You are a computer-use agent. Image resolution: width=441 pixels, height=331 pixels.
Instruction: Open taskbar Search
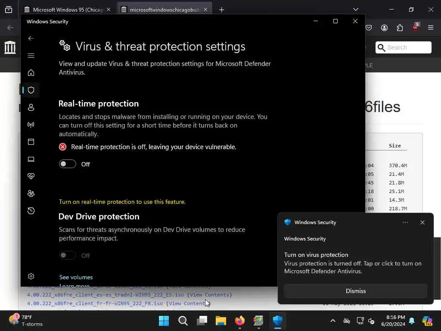coord(183,321)
